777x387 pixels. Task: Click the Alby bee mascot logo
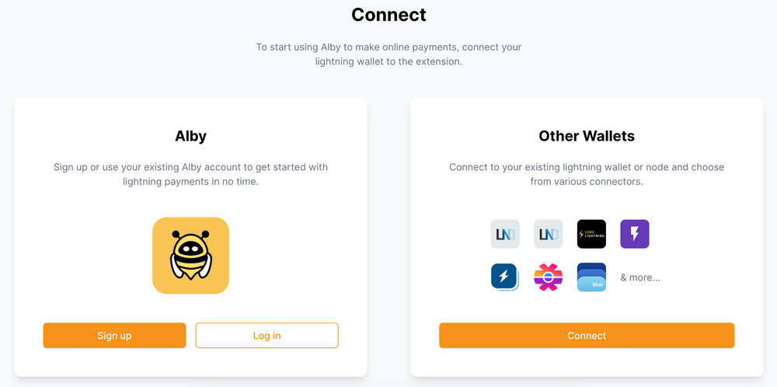(190, 256)
